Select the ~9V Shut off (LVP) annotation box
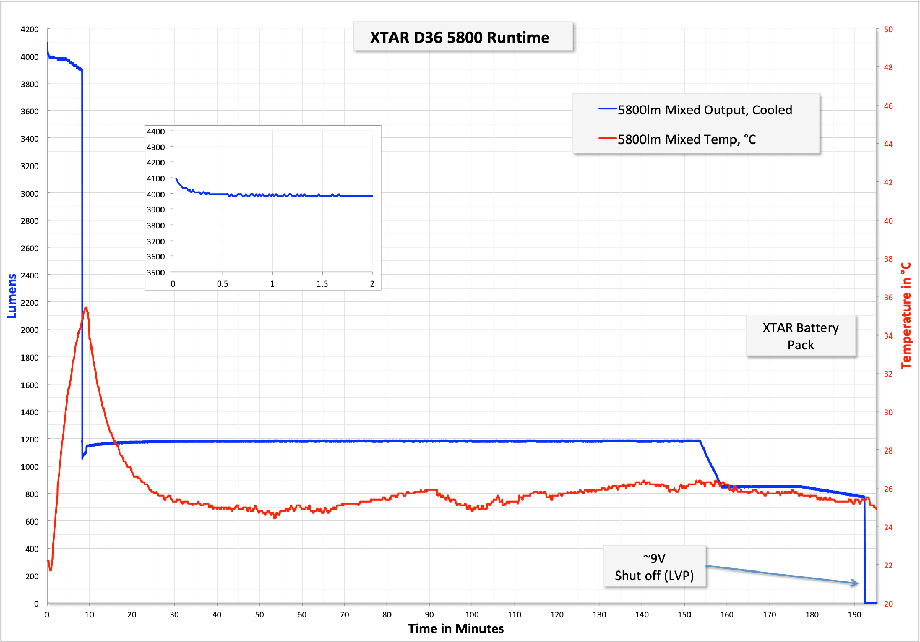This screenshot has height=642, width=920. point(654,566)
